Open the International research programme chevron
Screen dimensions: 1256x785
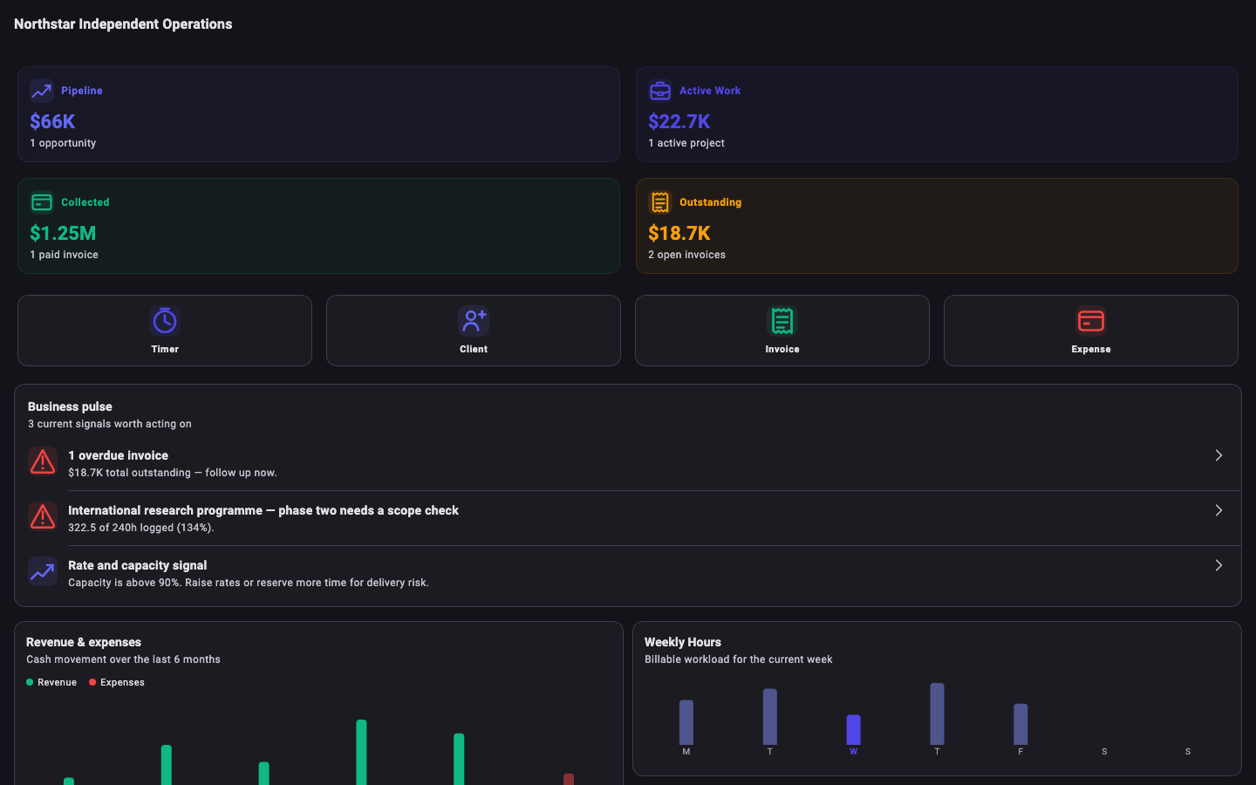tap(1218, 510)
